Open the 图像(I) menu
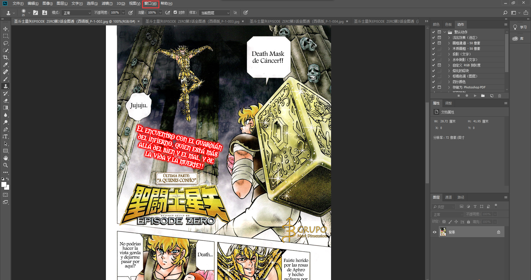 click(48, 4)
